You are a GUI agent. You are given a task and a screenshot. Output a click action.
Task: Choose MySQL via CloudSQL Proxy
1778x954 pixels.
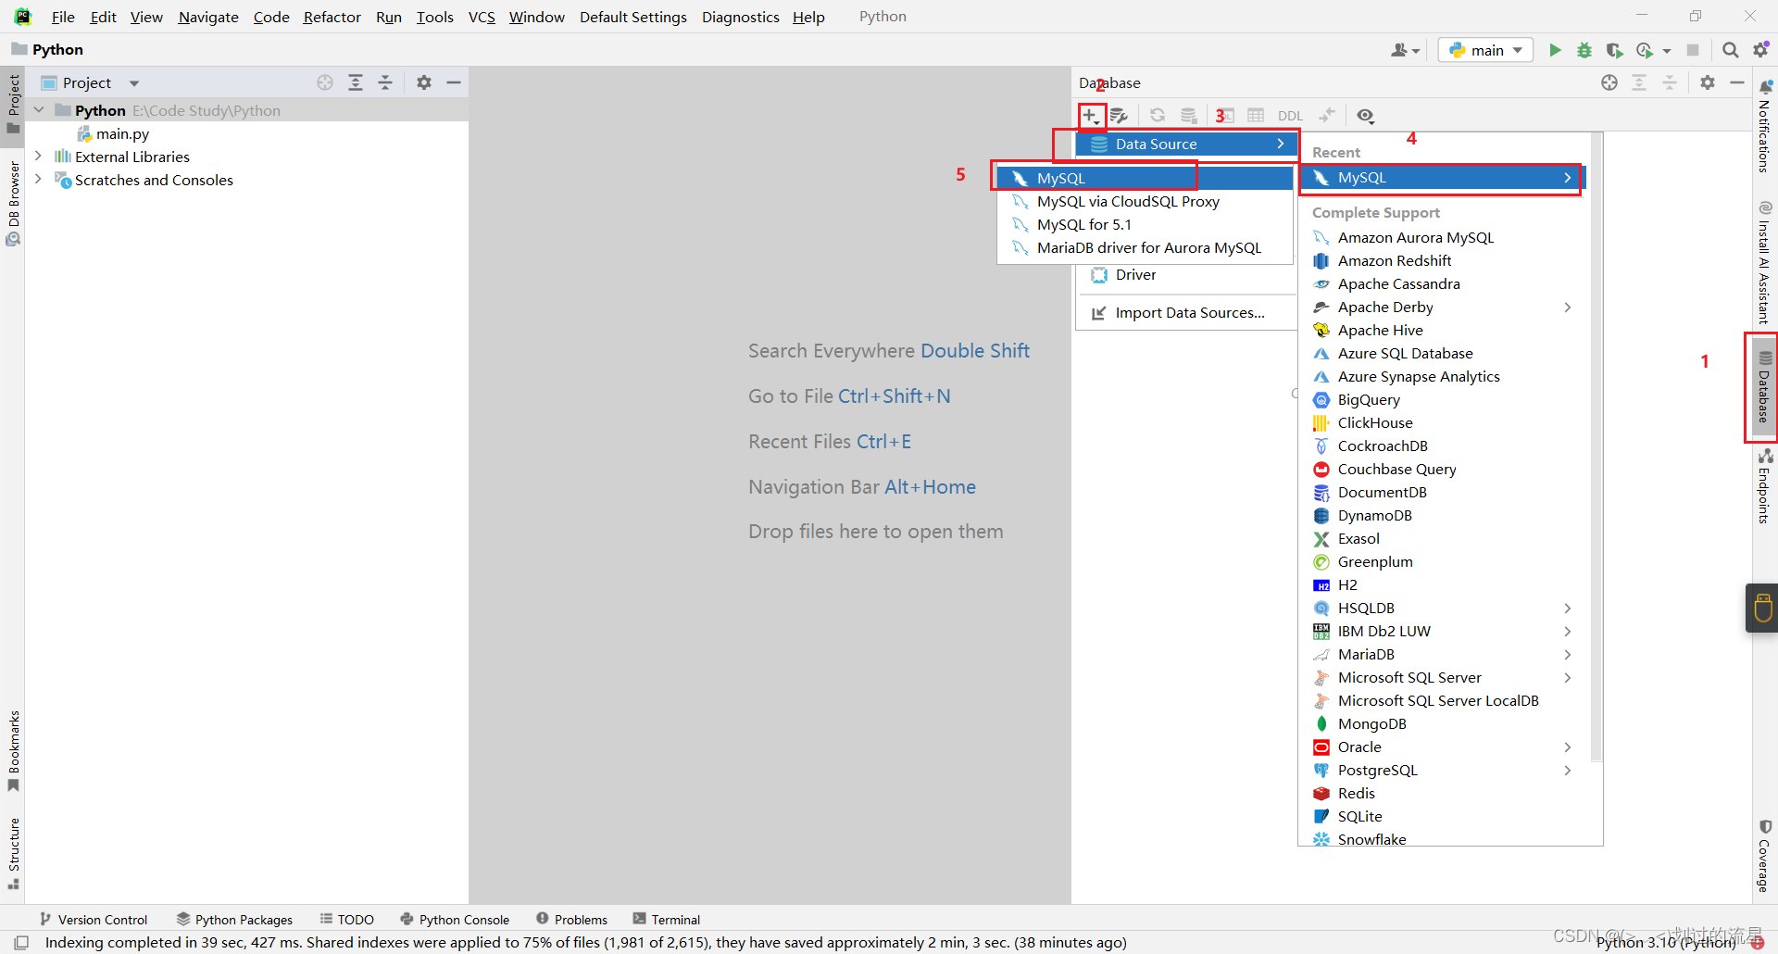pyautogui.click(x=1146, y=201)
